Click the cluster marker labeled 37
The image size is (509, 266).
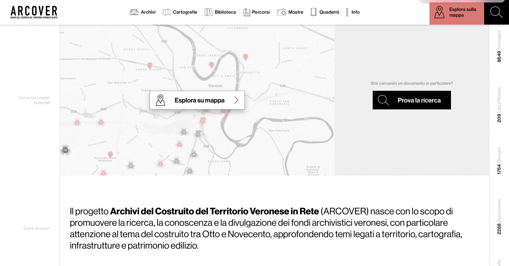click(x=131, y=166)
